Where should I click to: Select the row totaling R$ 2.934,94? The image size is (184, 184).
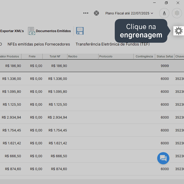click(92, 117)
